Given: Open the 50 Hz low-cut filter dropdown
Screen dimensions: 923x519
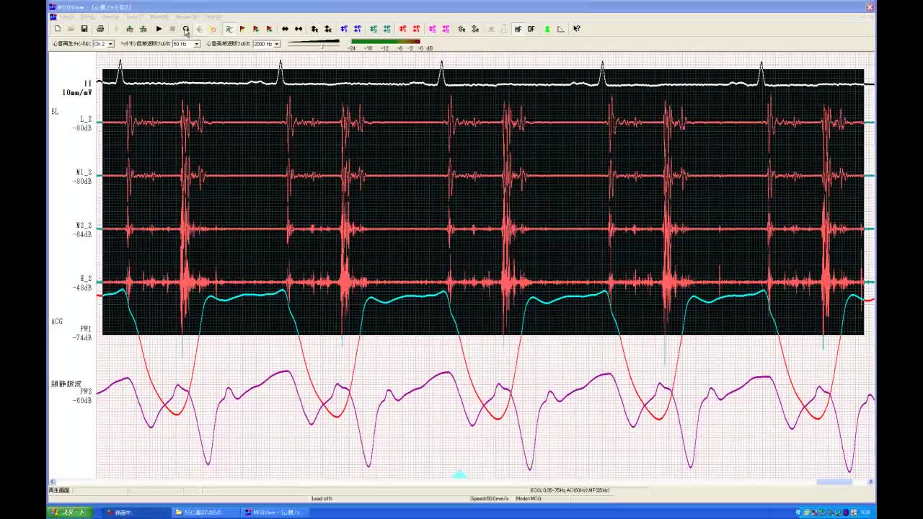Looking at the screenshot, I should coord(196,44).
